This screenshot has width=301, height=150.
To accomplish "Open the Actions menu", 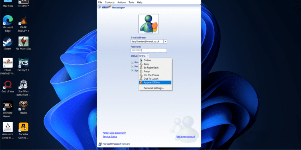I will pos(122,2).
